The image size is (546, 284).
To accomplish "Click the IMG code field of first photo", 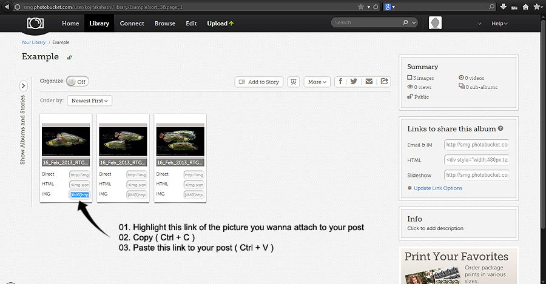I will [79, 194].
